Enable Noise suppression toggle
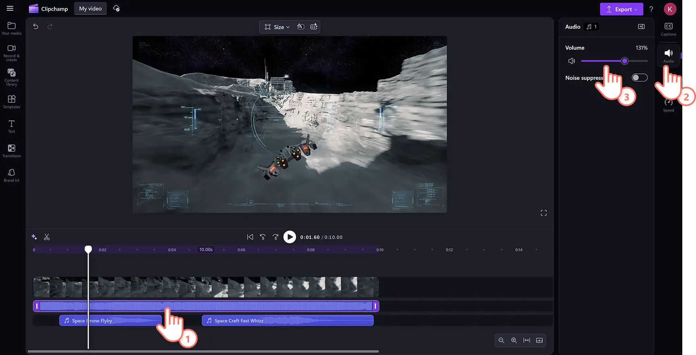Screen dimensions: 696x355 pyautogui.click(x=639, y=77)
